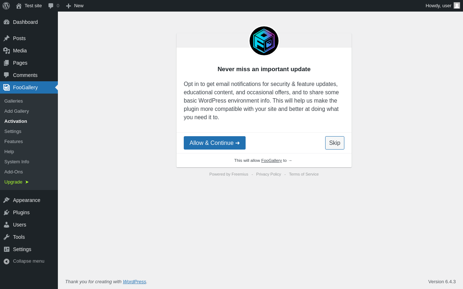Open the Dashboard menu item
463x289 pixels.
pos(29,22)
